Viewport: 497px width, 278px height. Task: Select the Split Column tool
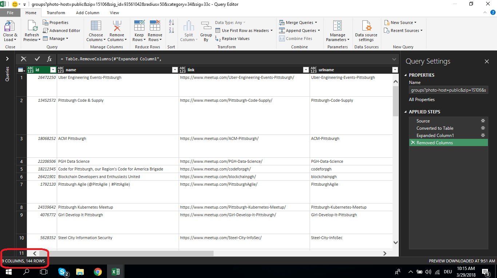tap(188, 31)
